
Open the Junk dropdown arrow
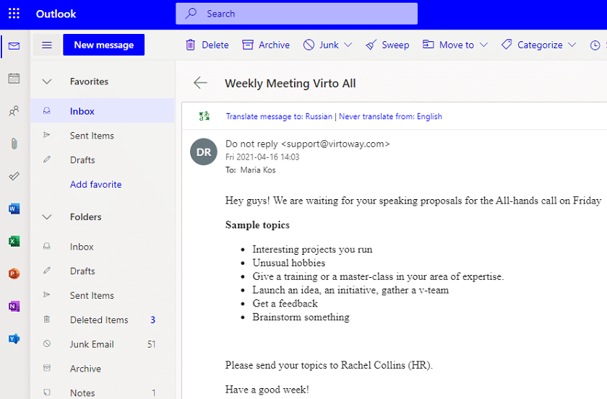pos(348,45)
